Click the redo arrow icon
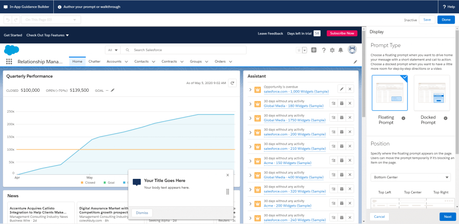Image resolution: width=459 pixels, height=224 pixels. pos(16,20)
